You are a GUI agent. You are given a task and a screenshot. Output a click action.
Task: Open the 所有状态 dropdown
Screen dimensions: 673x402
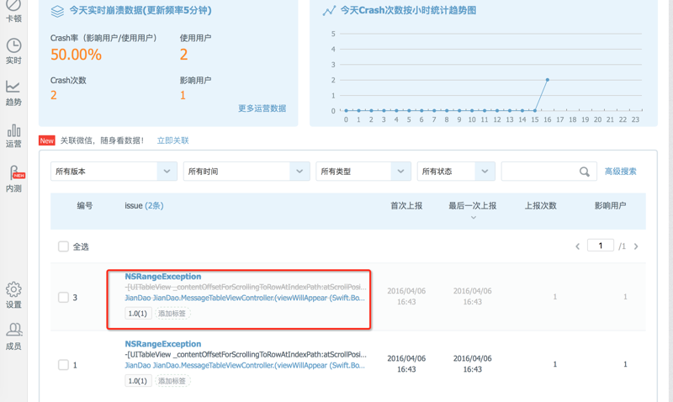456,172
